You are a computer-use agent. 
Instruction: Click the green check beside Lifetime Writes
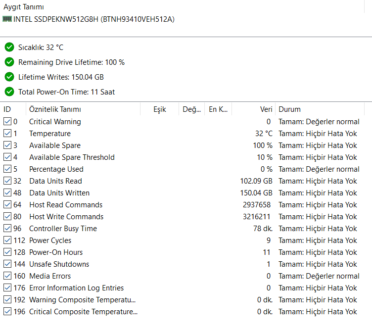pyautogui.click(x=9, y=77)
